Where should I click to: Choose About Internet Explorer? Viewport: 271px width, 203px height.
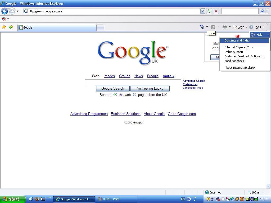[x=244, y=68]
